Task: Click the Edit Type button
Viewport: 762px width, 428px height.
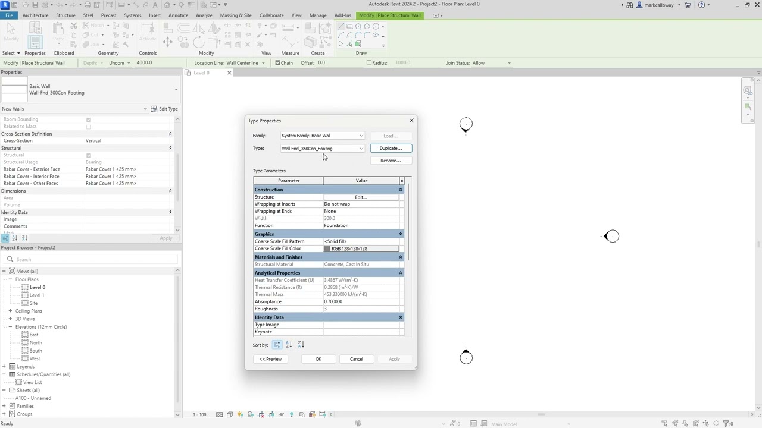Action: 164,109
